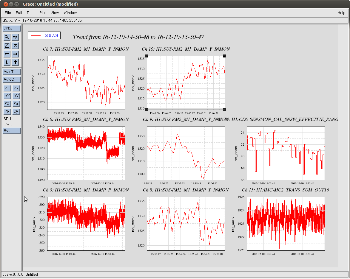Click the left arrow scroll icon
This screenshot has height=279, width=350.
(7, 54)
